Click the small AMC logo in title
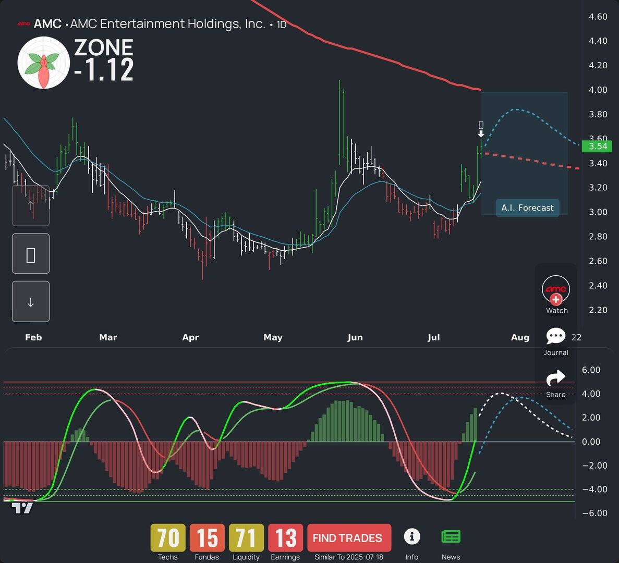This screenshot has width=619, height=563. [x=23, y=24]
